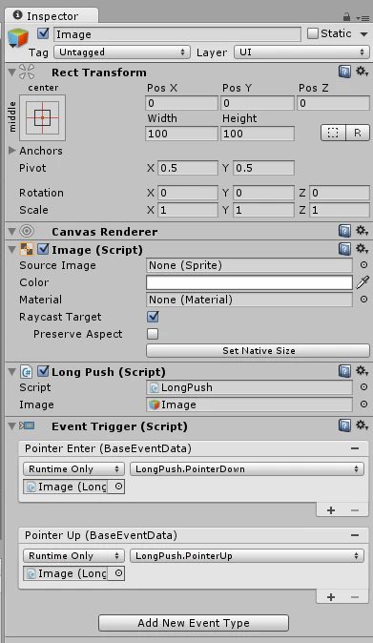Image resolution: width=373 pixels, height=643 pixels.
Task: Collapse the Event Trigger (Script) component
Action: (11, 426)
